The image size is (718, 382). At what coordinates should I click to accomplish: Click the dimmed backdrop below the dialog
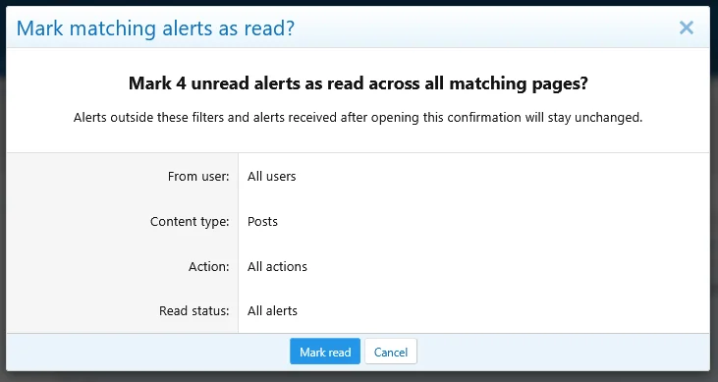click(359, 377)
